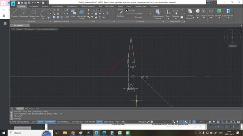Click the Erase tool in Редактирование panel

click(x=68, y=10)
